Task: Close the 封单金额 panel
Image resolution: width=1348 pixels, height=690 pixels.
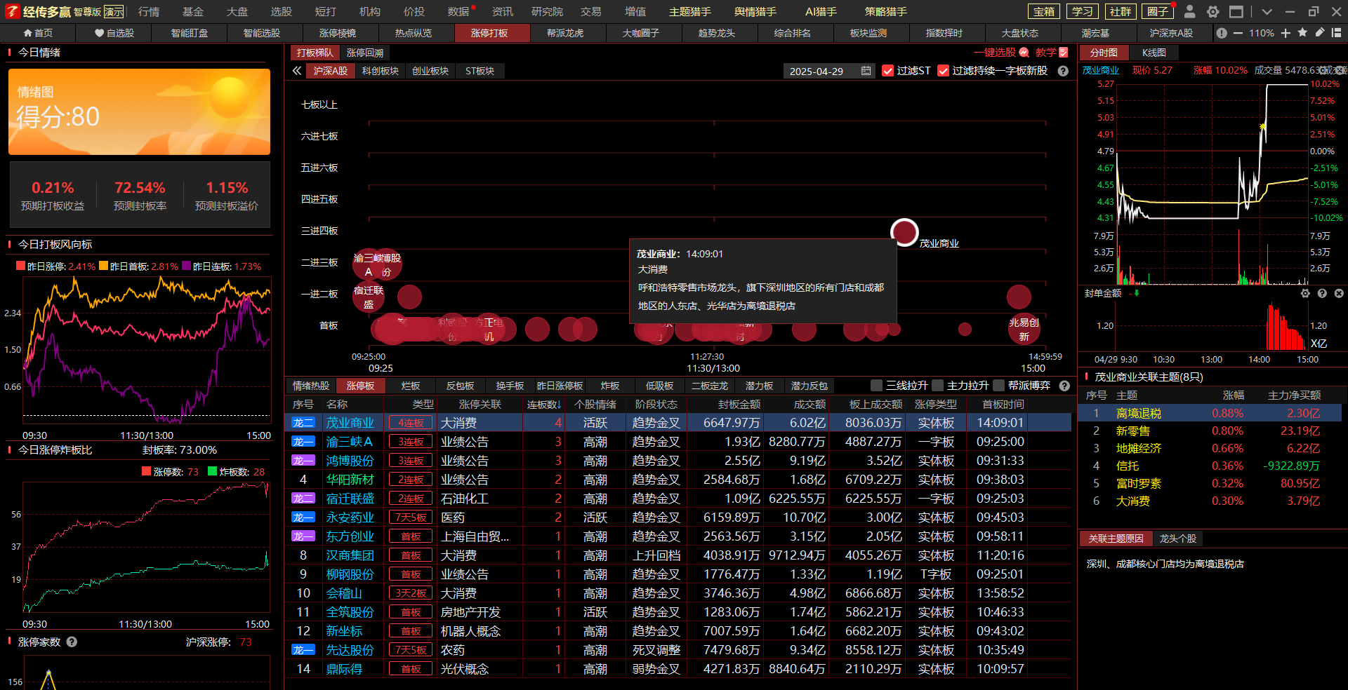Action: (x=1339, y=293)
